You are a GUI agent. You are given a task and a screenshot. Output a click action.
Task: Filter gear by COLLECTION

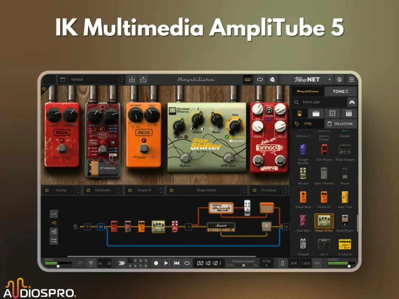[340, 124]
